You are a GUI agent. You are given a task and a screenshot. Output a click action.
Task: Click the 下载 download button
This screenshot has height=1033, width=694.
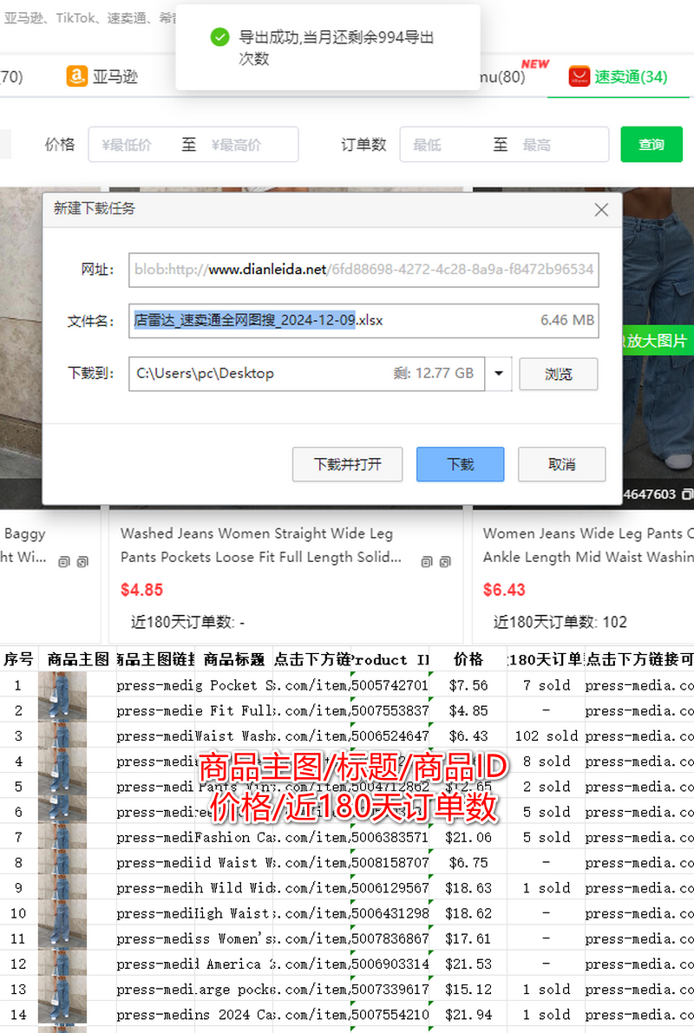[460, 465]
